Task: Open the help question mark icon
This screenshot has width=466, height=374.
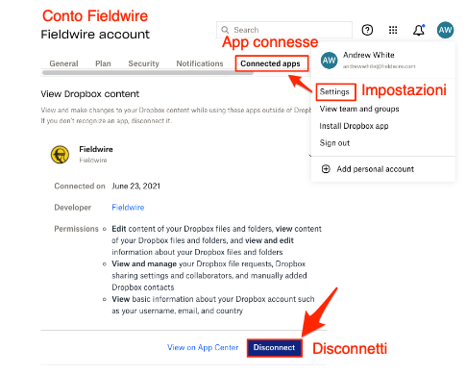Action: pos(367,30)
